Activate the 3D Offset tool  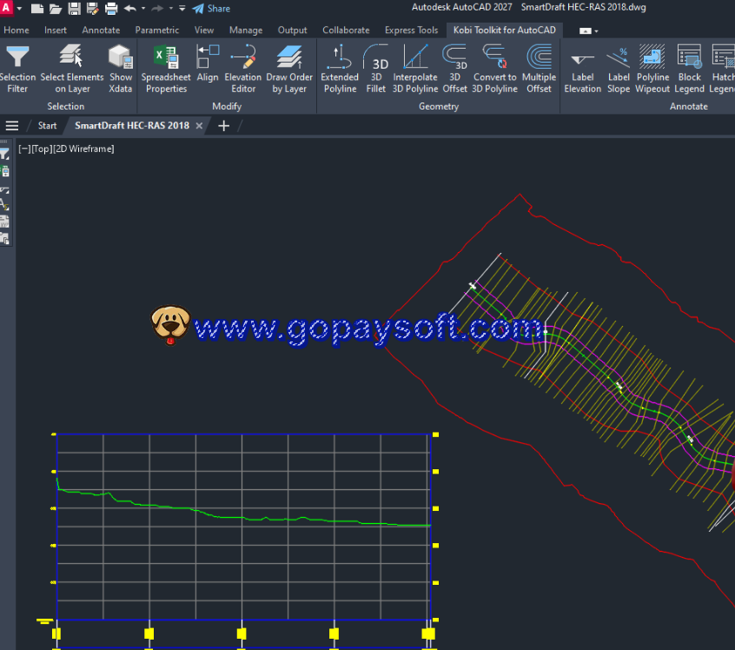point(454,69)
